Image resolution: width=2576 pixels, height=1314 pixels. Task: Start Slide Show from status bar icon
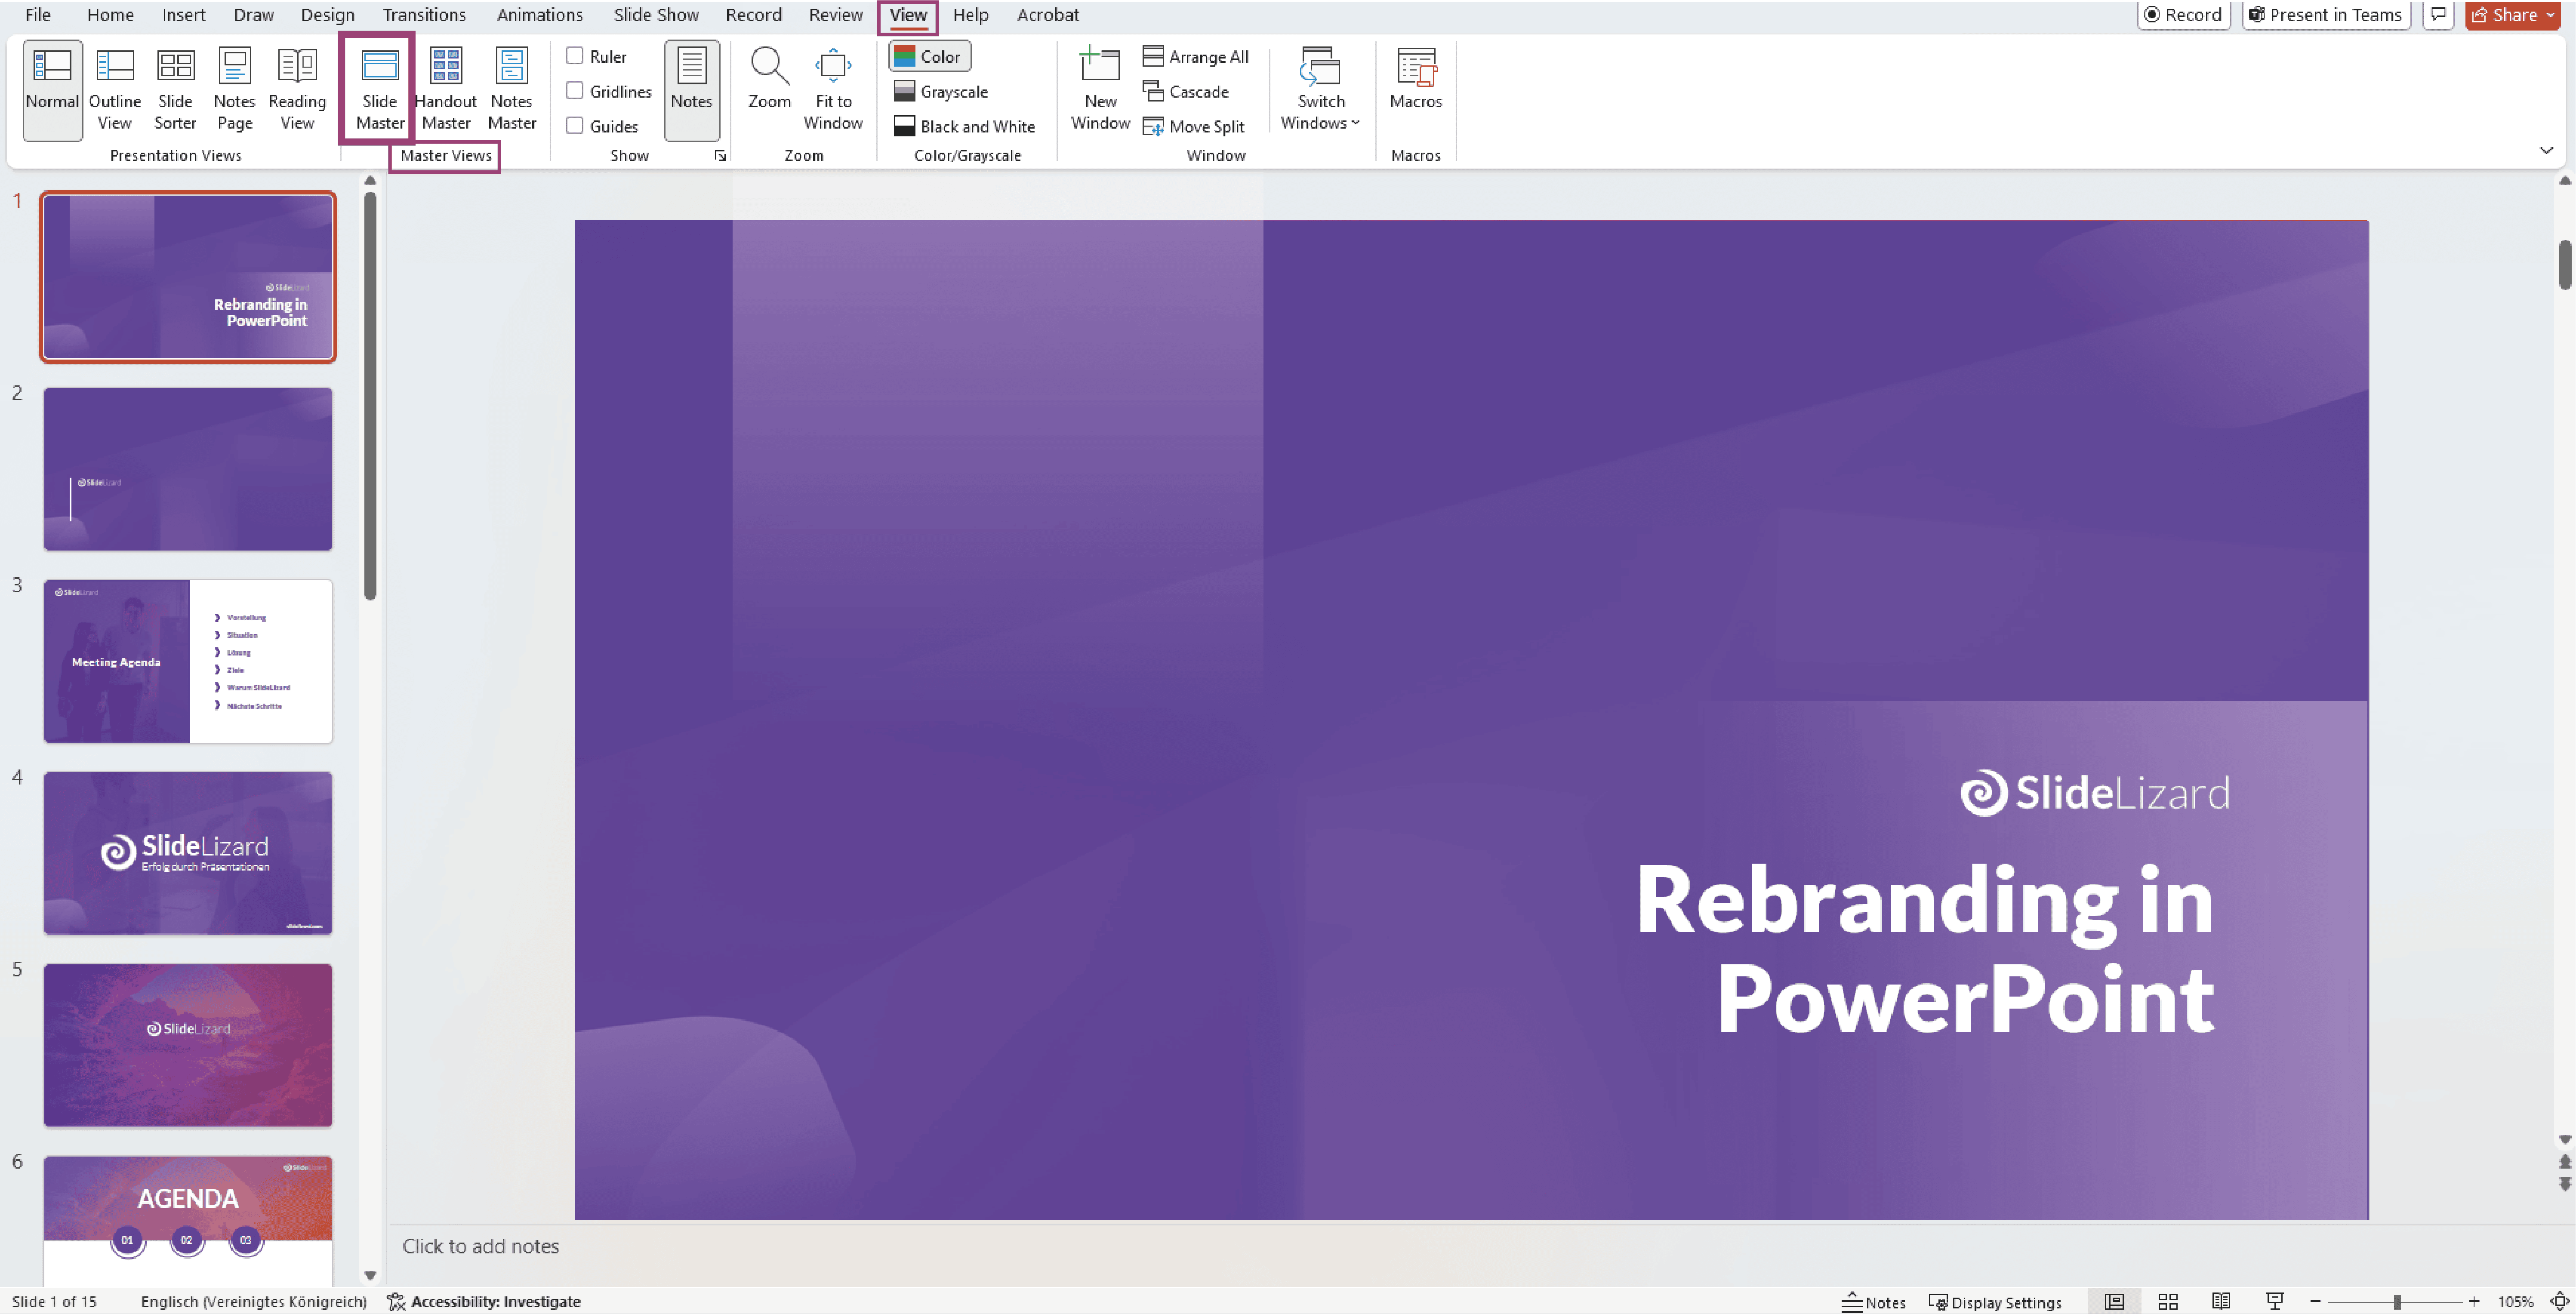(x=2275, y=1302)
